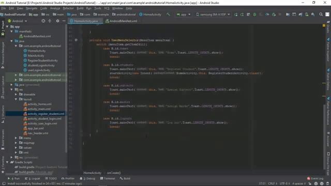Expand the values folder

click(16, 148)
